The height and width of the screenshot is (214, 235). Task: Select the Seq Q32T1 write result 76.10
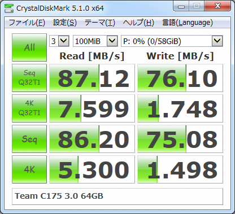[x=180, y=78]
